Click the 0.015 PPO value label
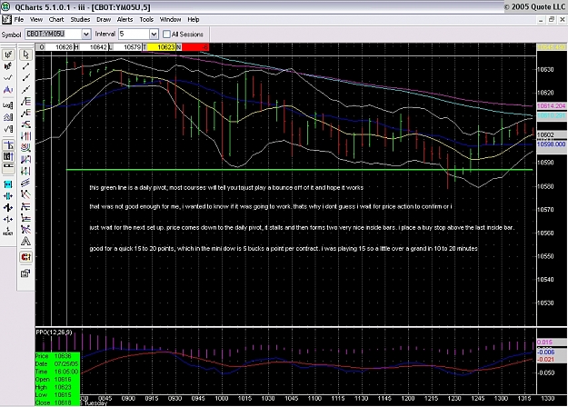 (544, 342)
